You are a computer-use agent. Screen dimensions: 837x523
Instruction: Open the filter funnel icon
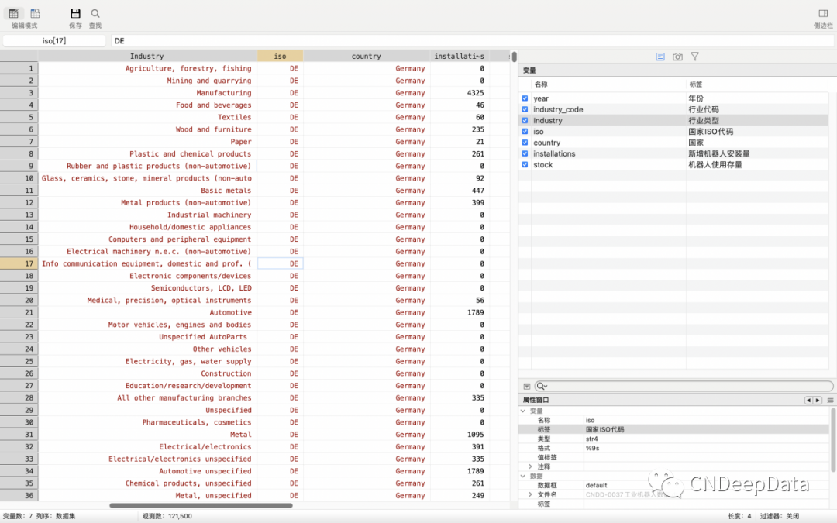click(x=694, y=57)
